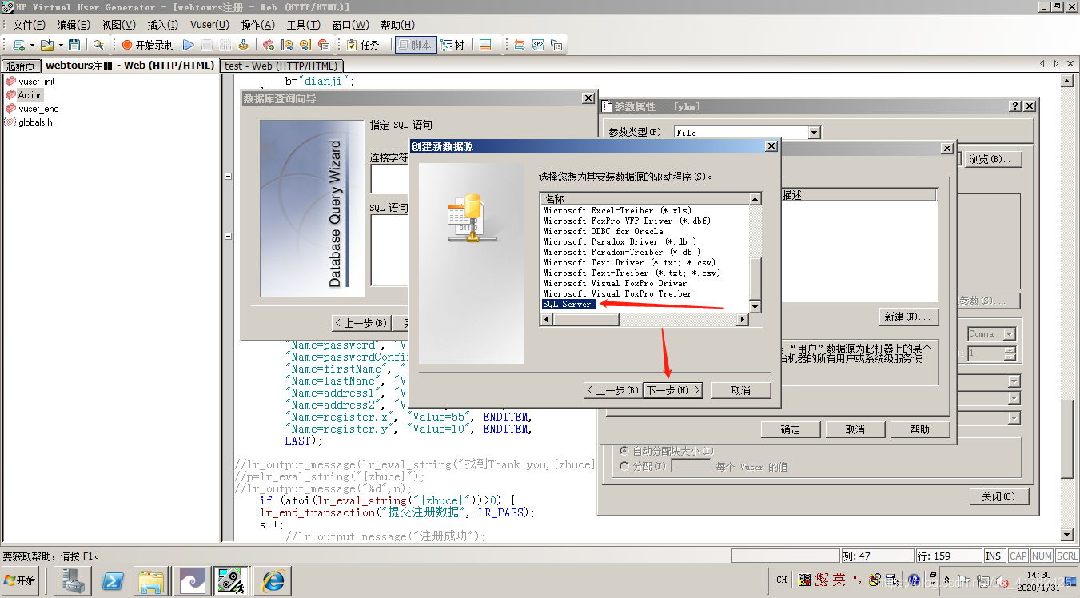Click the VuGen taskbar icon
The height and width of the screenshot is (598, 1080).
232,580
